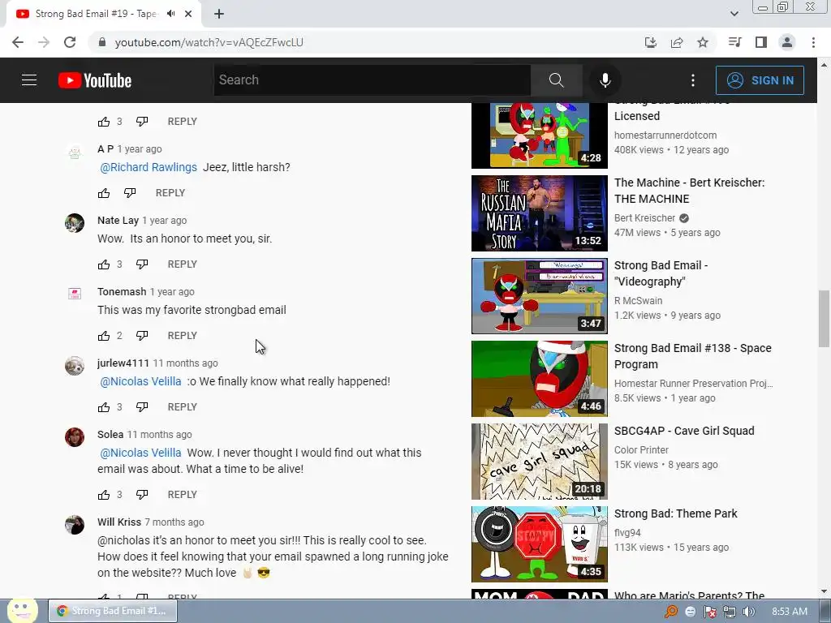The width and height of the screenshot is (831, 623).
Task: Open the media control icon in Chrome toolbar
Action: [x=734, y=42]
